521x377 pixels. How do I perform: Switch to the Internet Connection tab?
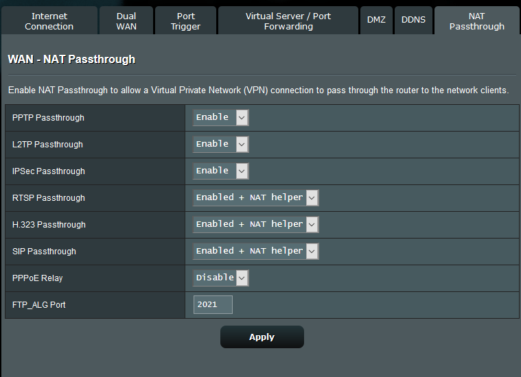(x=49, y=21)
